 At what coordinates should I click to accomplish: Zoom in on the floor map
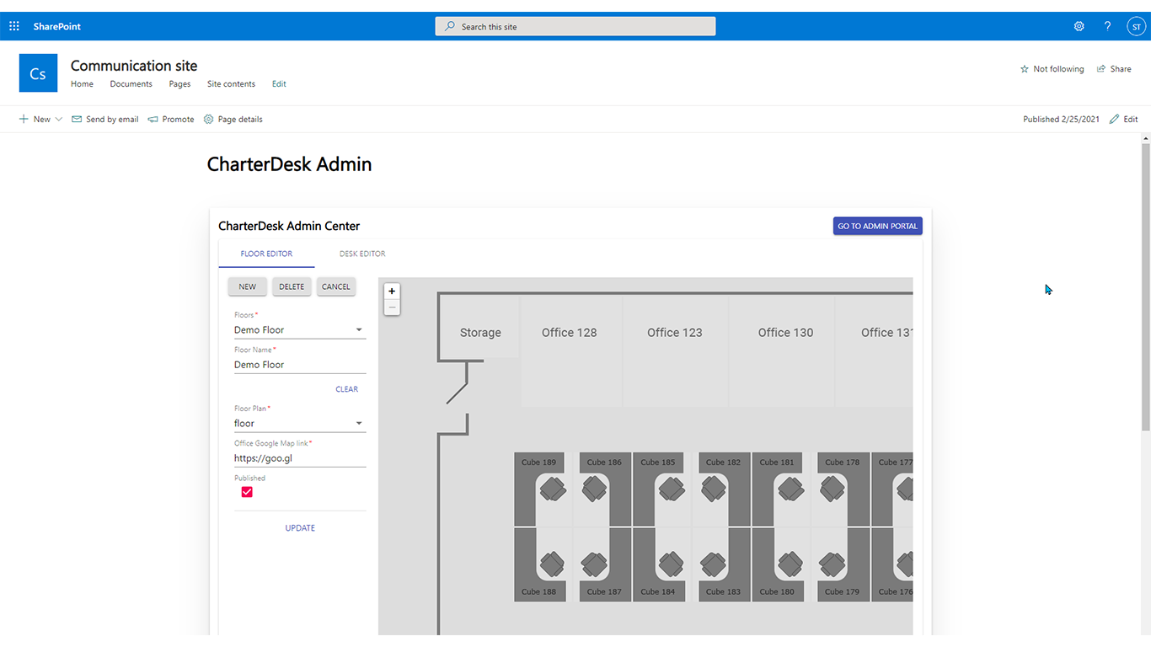click(392, 291)
